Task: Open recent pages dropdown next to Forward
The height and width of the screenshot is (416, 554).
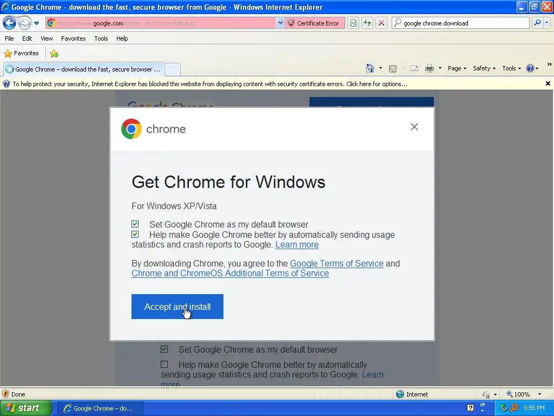Action: (x=36, y=23)
